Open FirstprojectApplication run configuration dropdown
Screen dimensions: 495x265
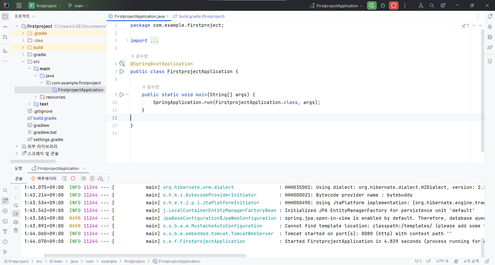(x=336, y=6)
